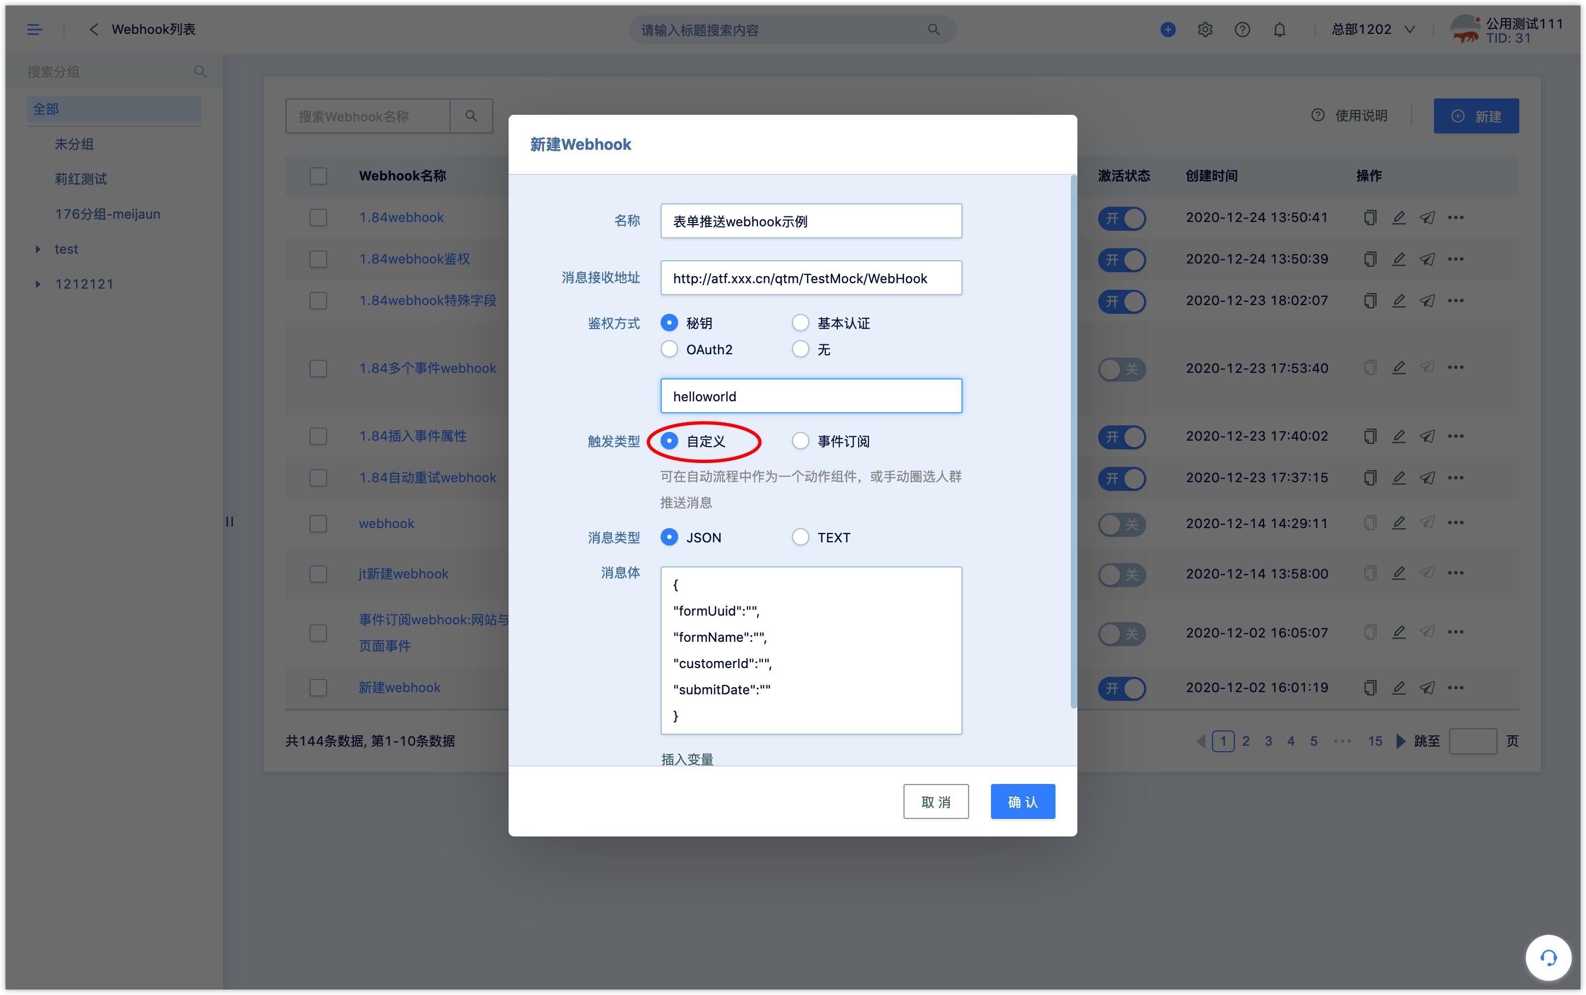
Task: Click the 新建 button
Action: (x=1476, y=116)
